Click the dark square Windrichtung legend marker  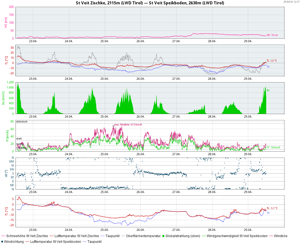tap(2, 241)
